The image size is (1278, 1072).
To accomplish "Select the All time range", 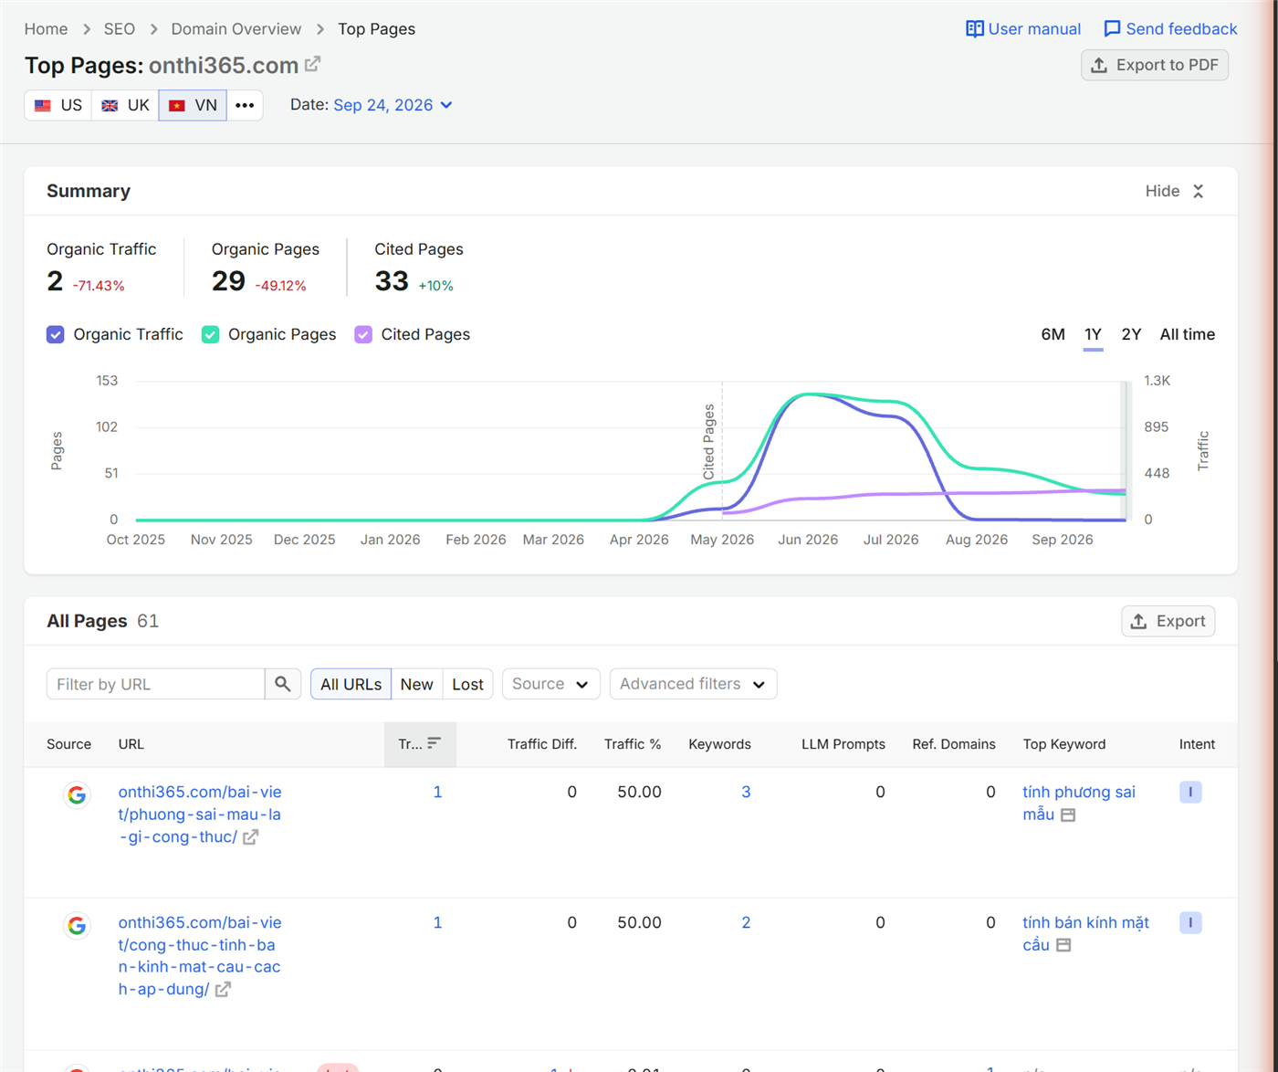I will click(1187, 334).
